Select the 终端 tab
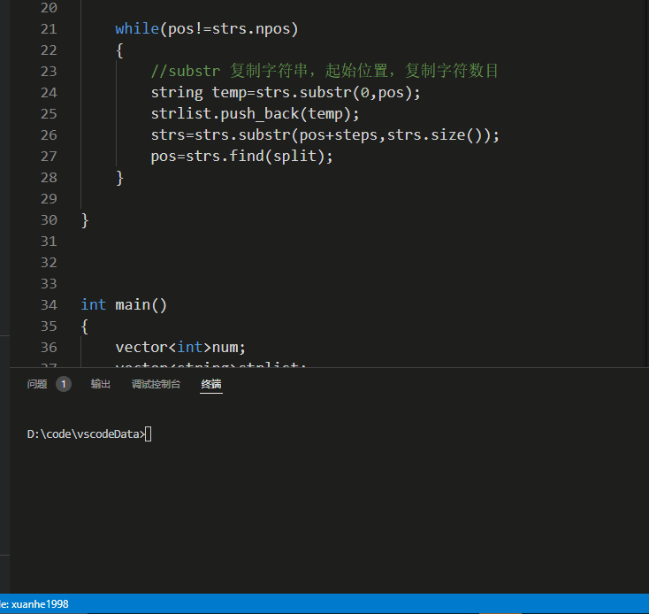649x614 pixels. (x=211, y=384)
